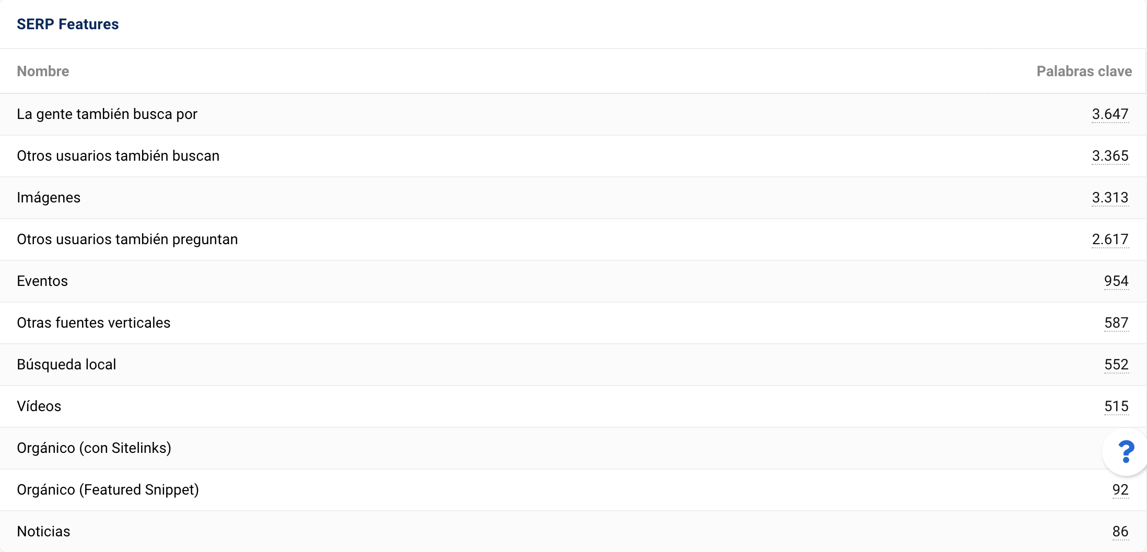The width and height of the screenshot is (1147, 552).
Task: Select the Otros usuarios también buscan row
Action: point(118,156)
